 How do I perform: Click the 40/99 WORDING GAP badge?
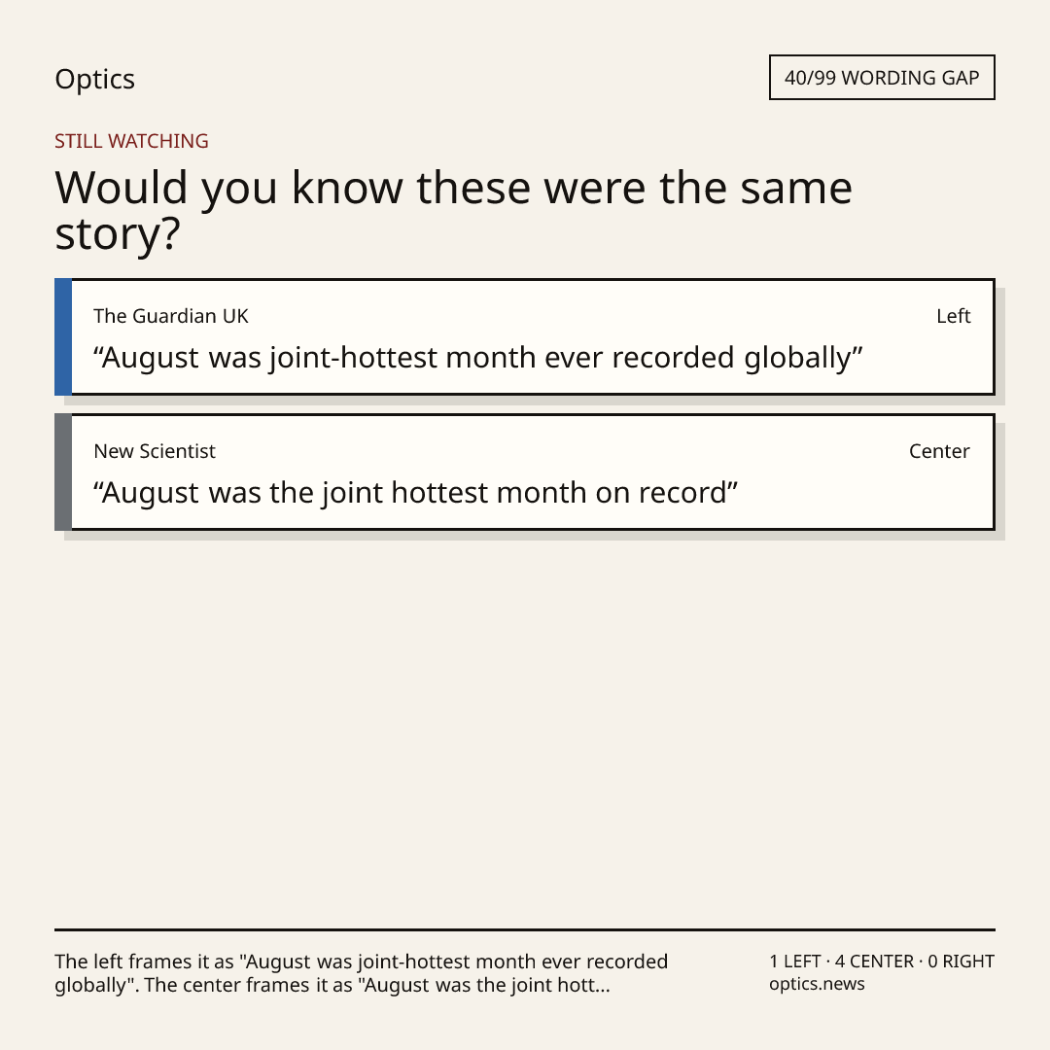[882, 78]
